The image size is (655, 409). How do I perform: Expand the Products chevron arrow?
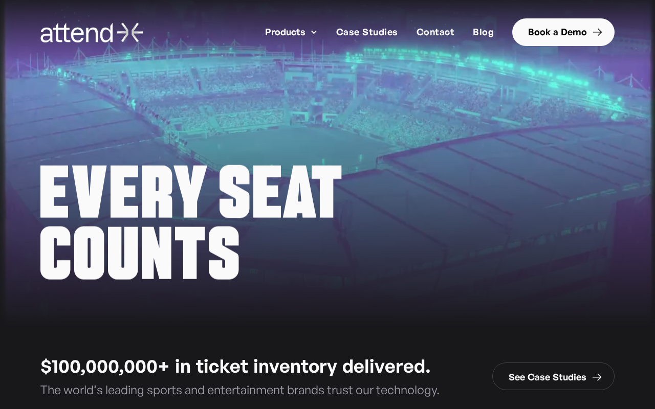tap(314, 33)
